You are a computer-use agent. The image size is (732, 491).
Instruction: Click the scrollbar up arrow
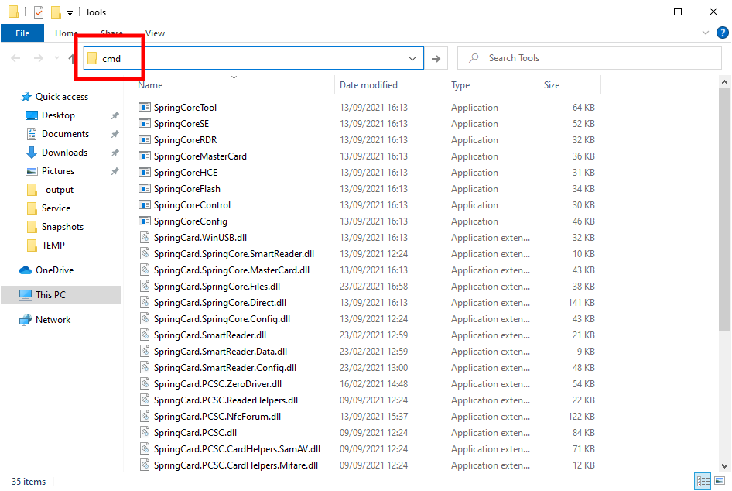coord(724,82)
